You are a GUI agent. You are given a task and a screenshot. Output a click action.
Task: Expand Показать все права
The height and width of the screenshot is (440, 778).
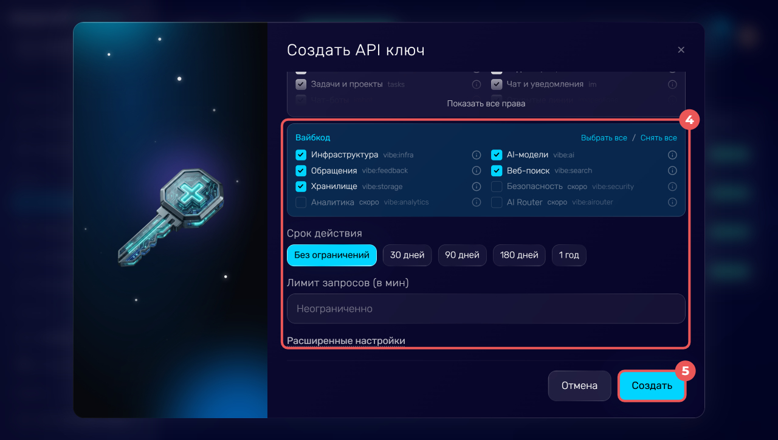click(x=486, y=103)
